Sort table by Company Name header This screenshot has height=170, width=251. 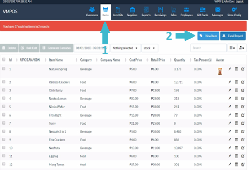pyautogui.click(x=110, y=60)
